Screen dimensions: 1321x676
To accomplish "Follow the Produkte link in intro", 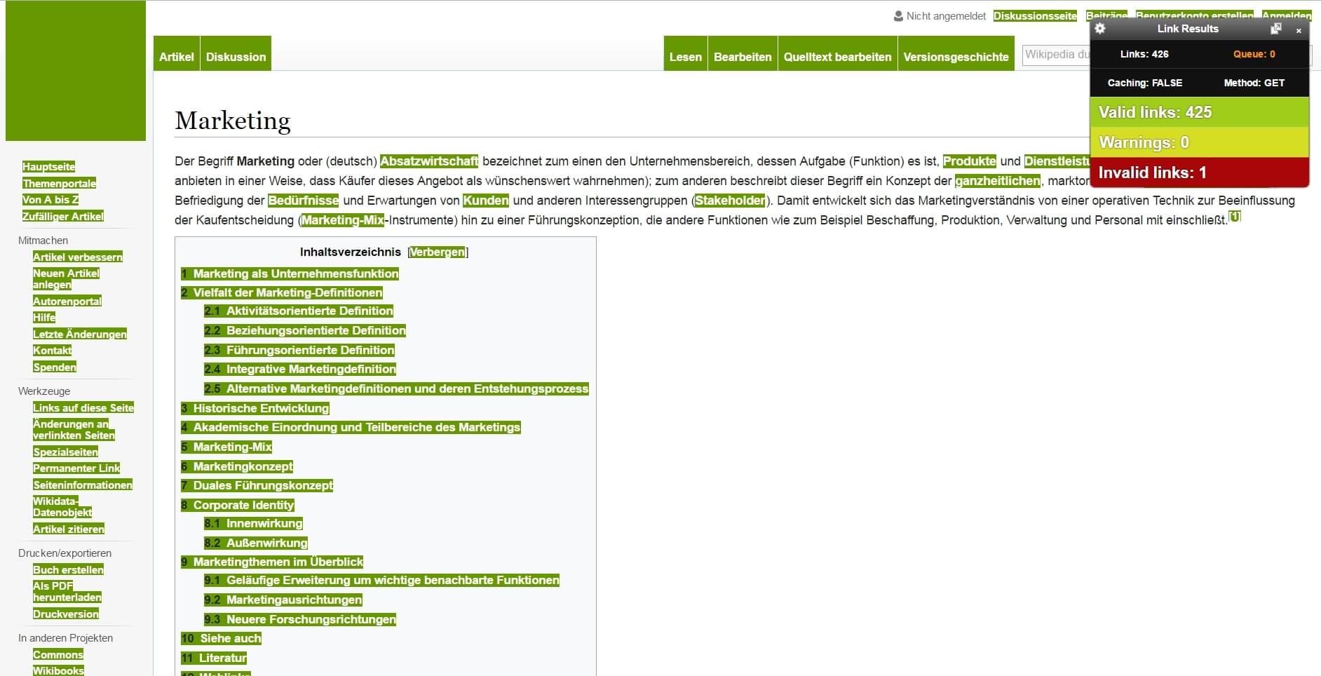I will (969, 161).
